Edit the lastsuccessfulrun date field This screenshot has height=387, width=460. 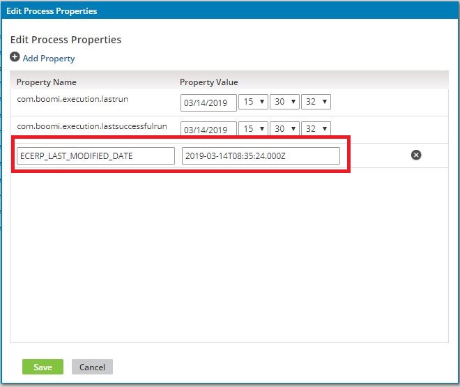tap(208, 129)
